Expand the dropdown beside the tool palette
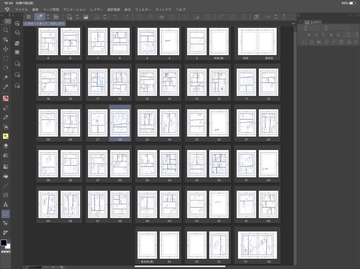The image size is (360, 269). [8, 21]
